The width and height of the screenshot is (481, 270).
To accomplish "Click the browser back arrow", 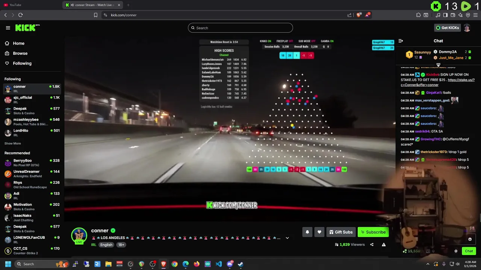I will 5,15.
